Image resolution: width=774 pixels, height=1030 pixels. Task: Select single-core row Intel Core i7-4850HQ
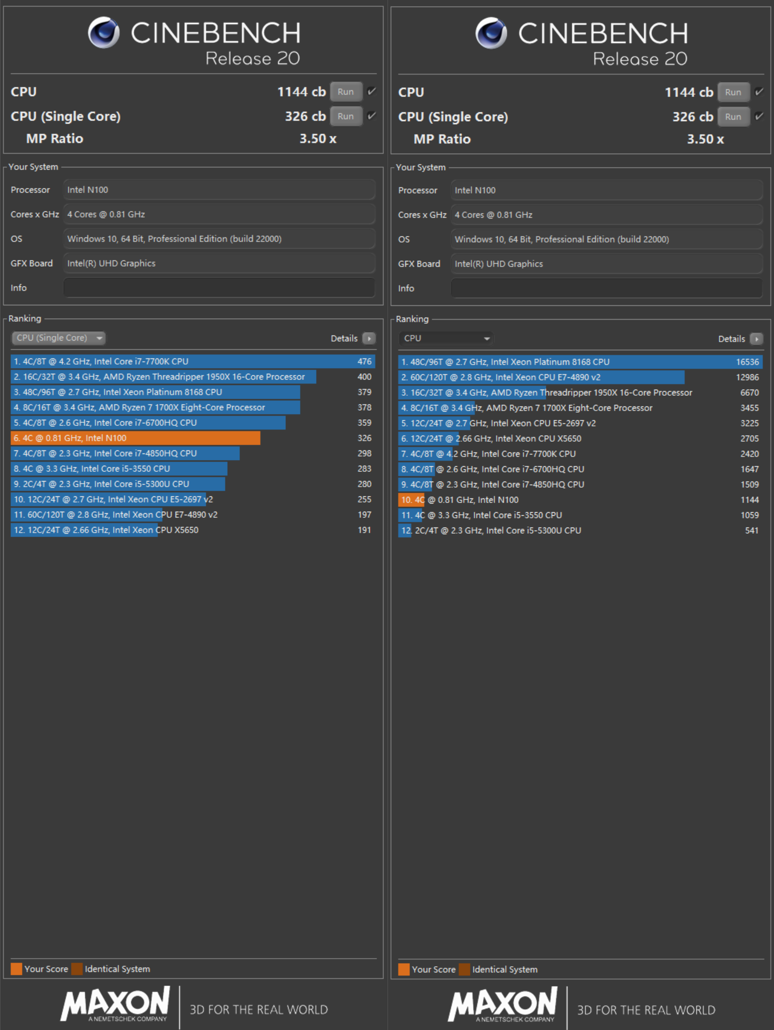tap(193, 453)
